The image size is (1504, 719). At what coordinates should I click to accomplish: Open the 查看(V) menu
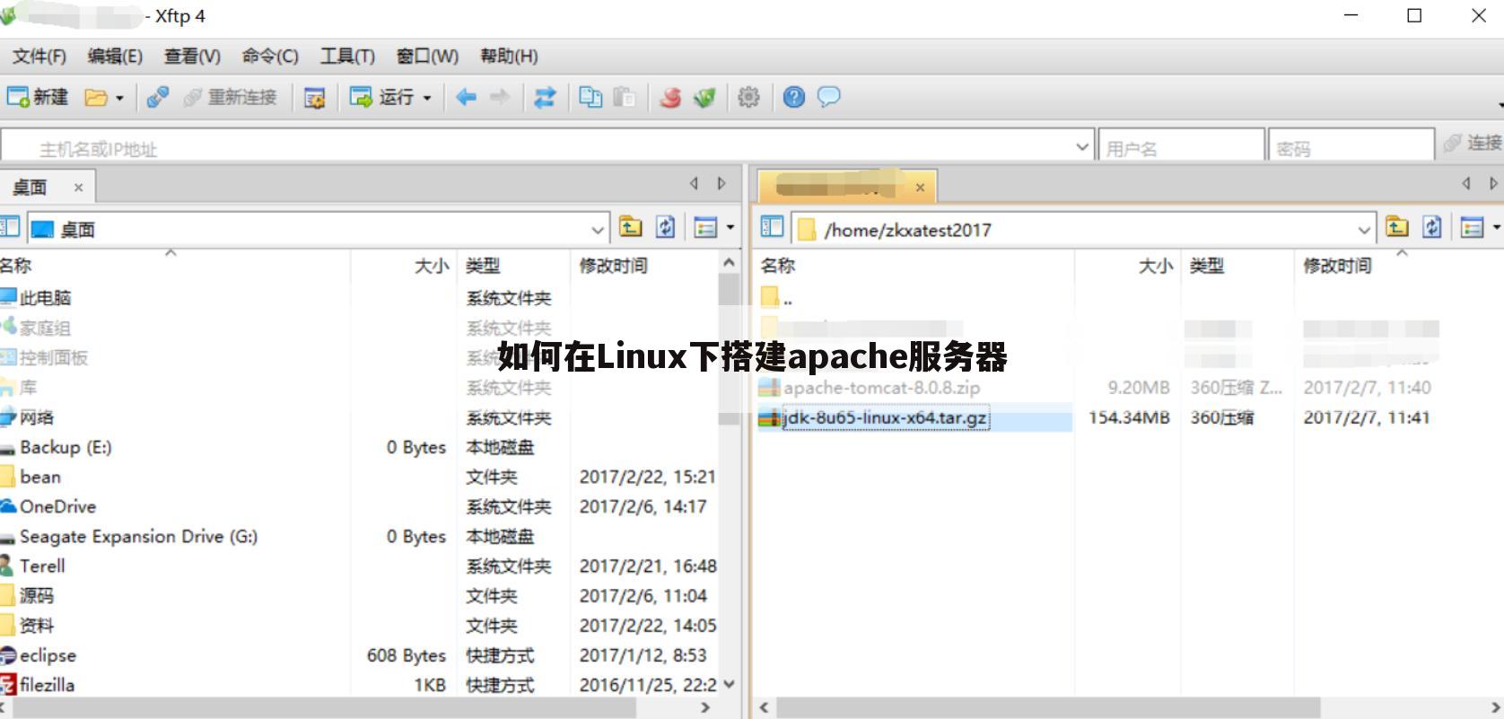click(x=192, y=56)
